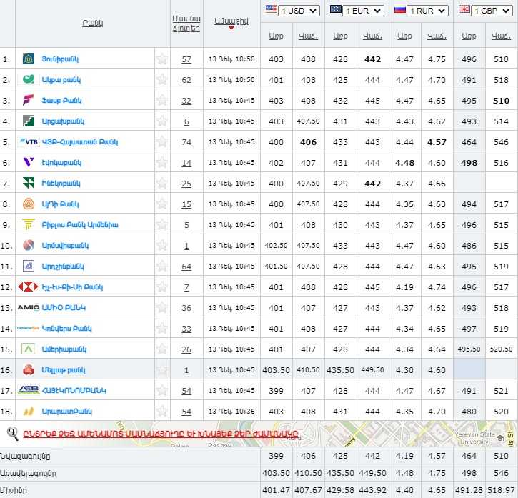Click the branch count 74 link for VTB
This screenshot has width=518, height=498.
click(x=186, y=142)
